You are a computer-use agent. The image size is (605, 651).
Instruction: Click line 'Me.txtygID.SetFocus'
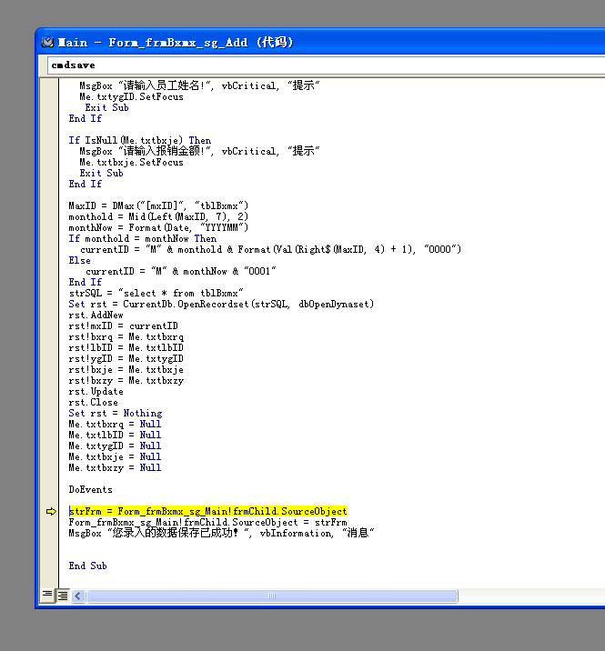pos(131,96)
